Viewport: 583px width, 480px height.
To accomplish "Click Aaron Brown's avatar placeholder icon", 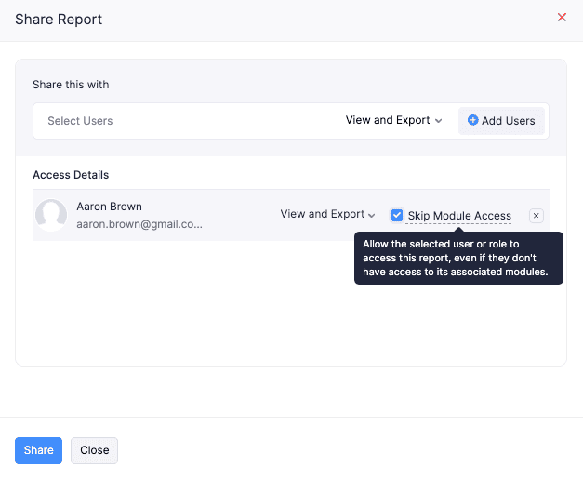I will (51, 215).
